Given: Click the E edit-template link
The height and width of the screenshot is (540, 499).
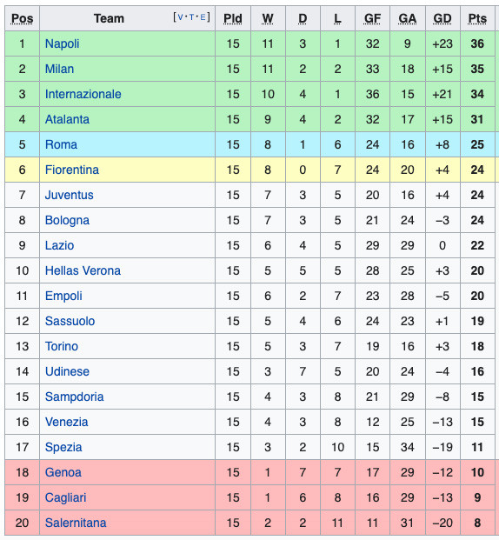Looking at the screenshot, I should (x=203, y=17).
